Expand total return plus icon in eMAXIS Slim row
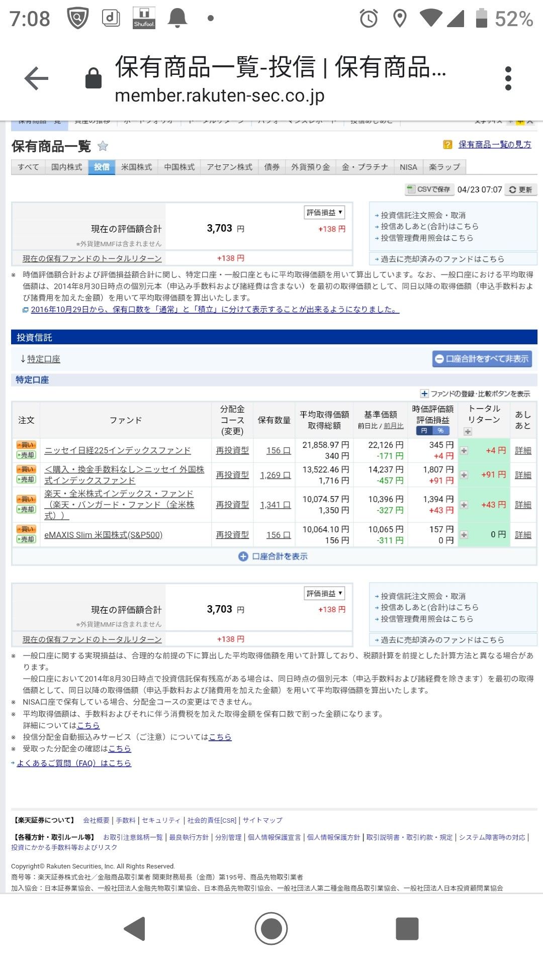543x965 pixels. [464, 535]
